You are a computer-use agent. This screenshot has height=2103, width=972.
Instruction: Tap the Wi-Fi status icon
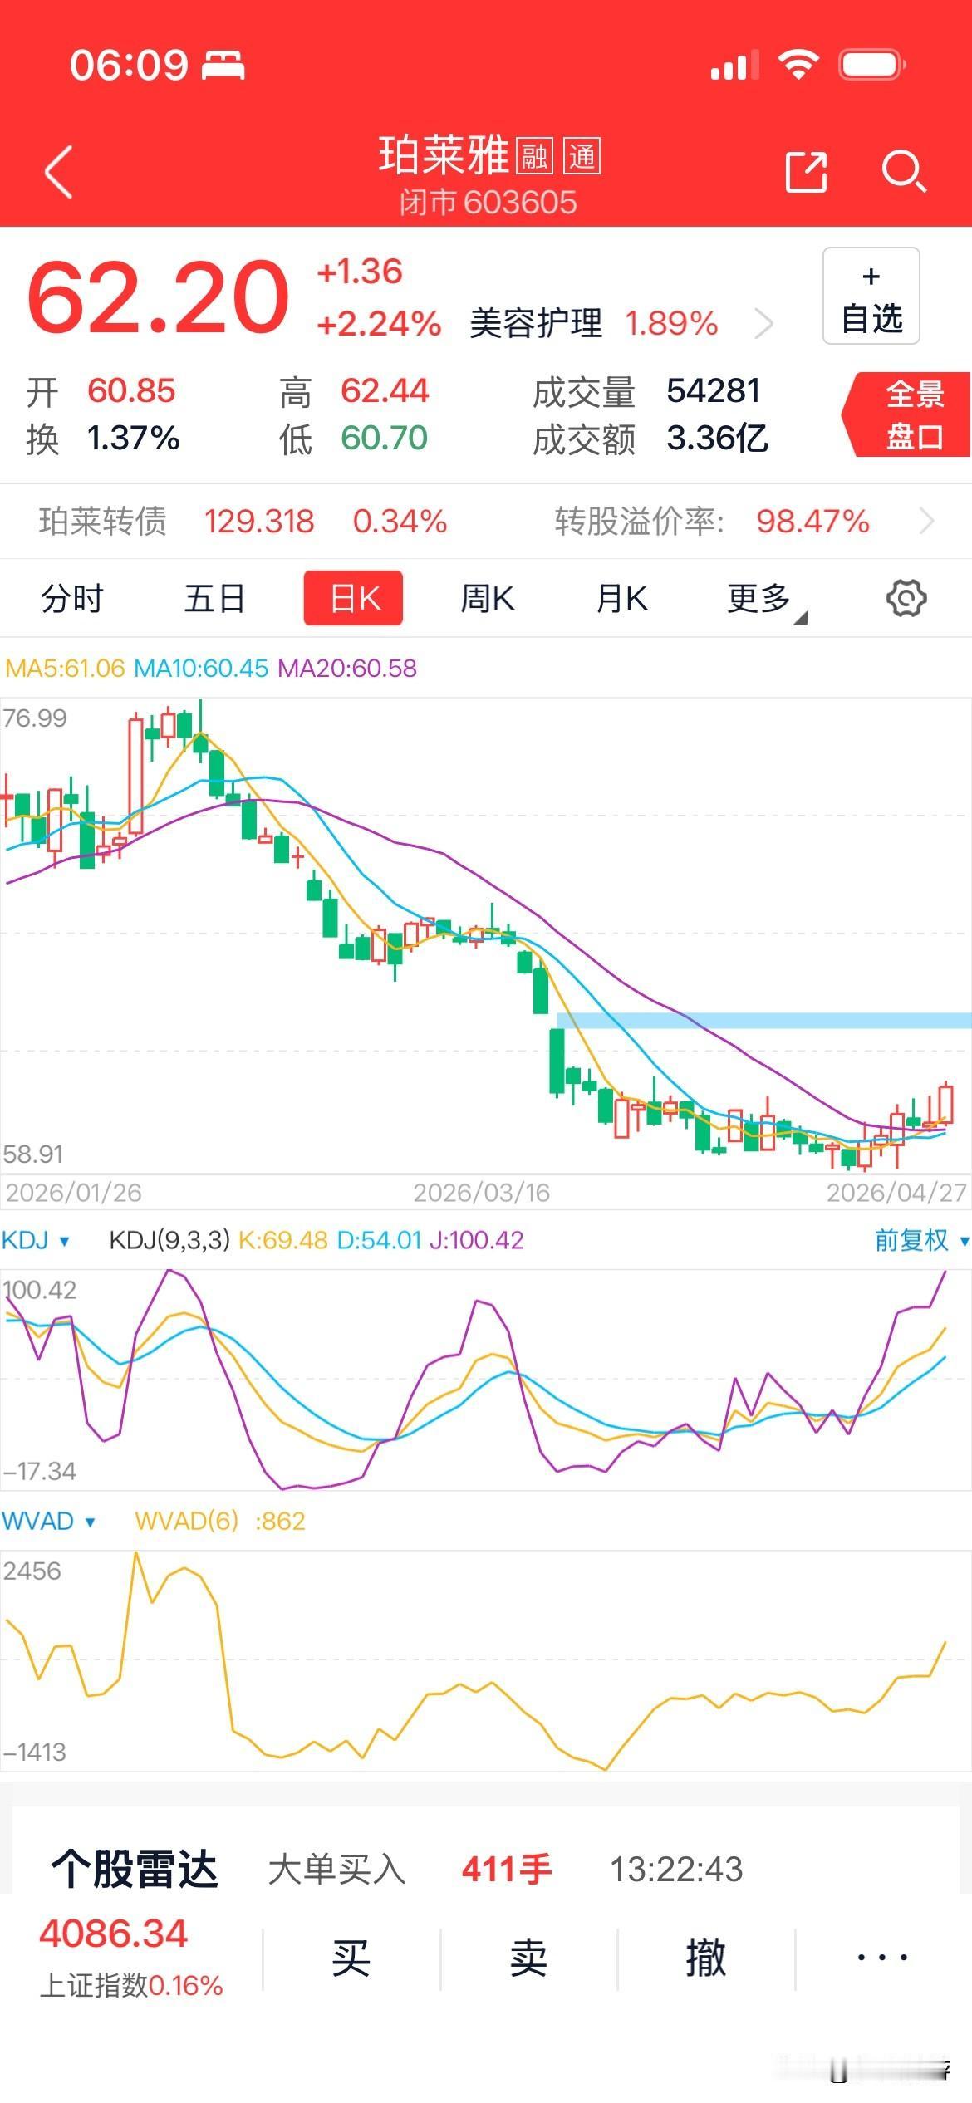[798, 64]
